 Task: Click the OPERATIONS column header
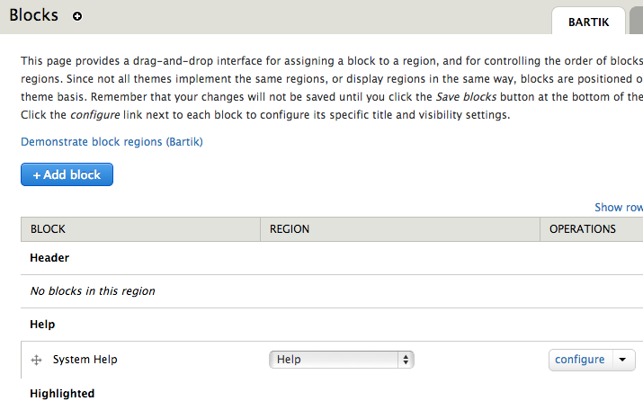[583, 229]
